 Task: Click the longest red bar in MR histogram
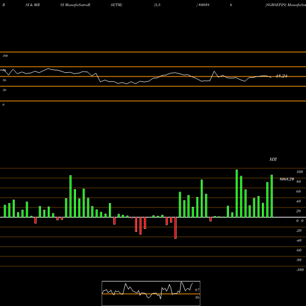[x=176, y=228]
